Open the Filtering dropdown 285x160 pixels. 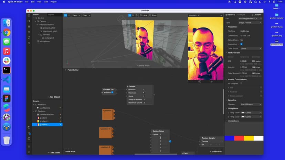pyautogui.click(x=251, y=104)
